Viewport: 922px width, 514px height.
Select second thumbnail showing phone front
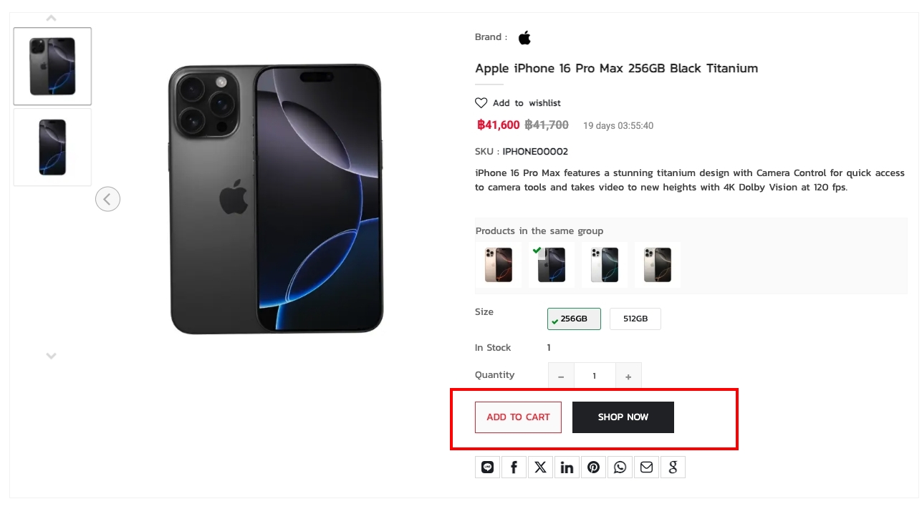point(52,147)
